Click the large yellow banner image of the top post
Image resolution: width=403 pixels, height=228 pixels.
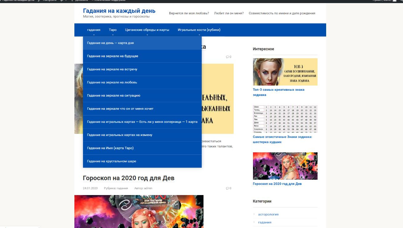[x=218, y=99]
